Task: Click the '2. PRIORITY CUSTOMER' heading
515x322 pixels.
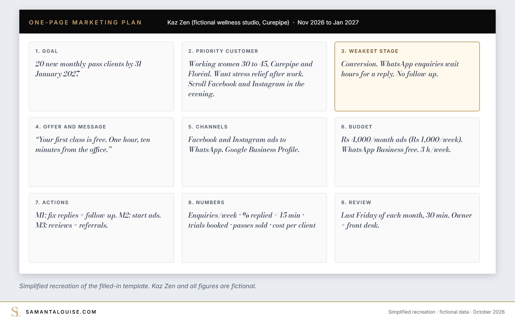Action: tap(223, 51)
